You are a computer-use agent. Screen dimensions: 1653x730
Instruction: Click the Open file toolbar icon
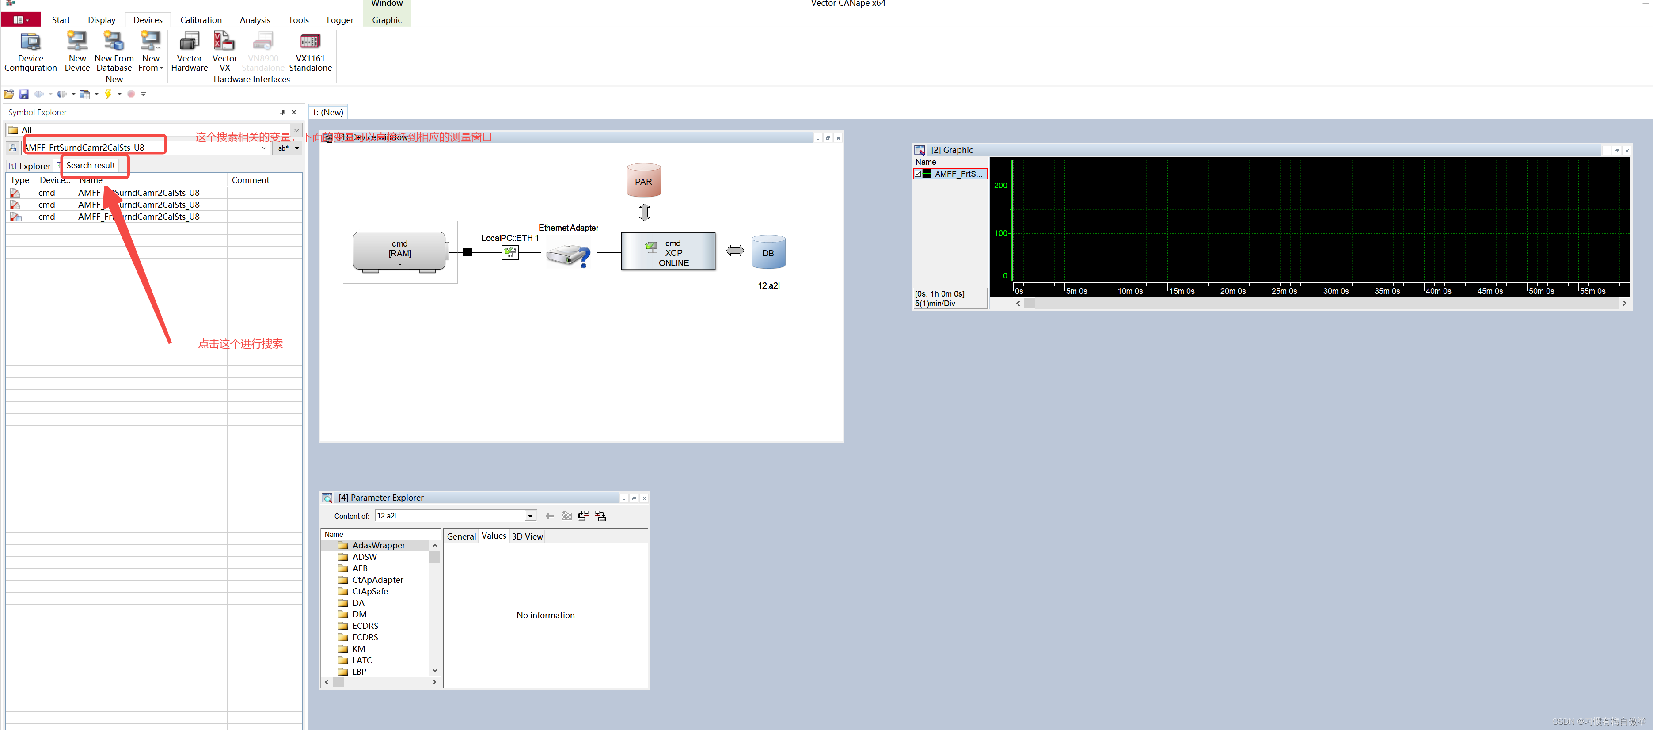(8, 94)
